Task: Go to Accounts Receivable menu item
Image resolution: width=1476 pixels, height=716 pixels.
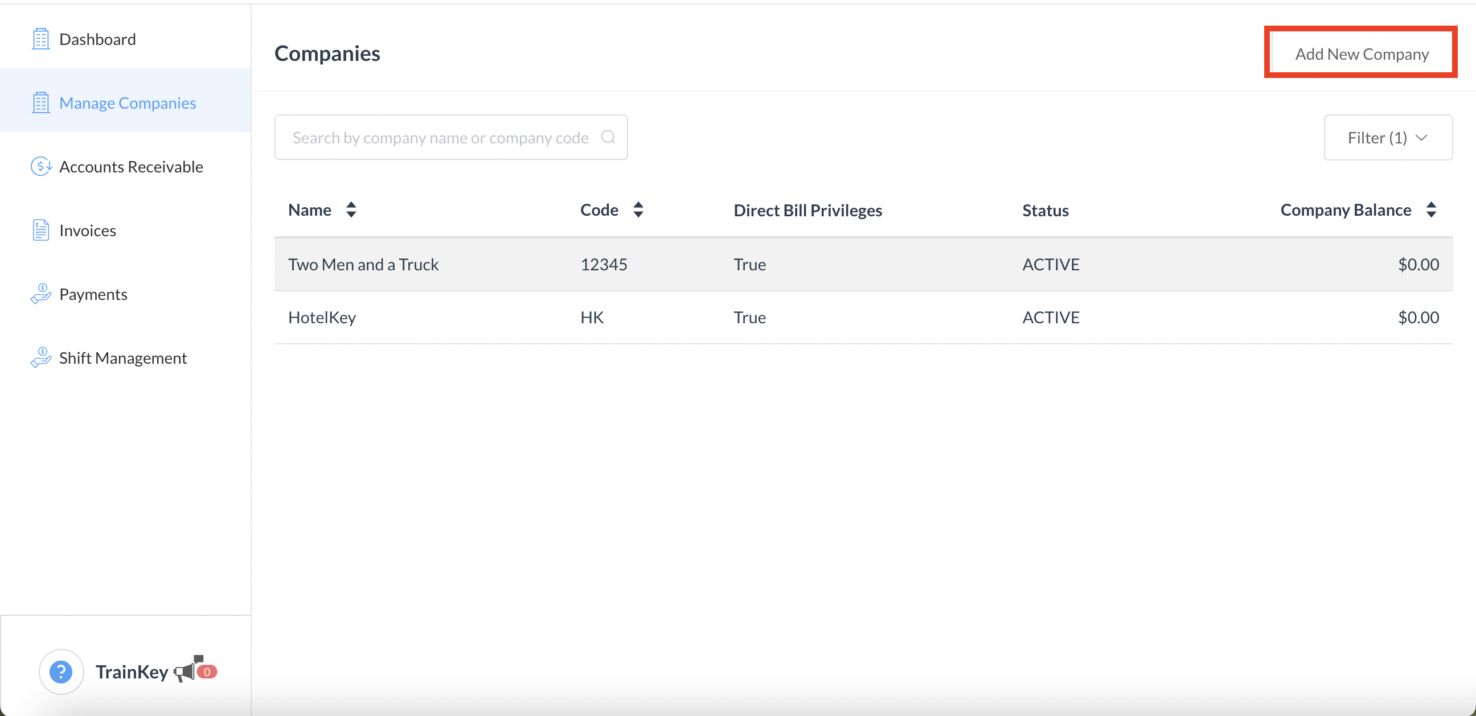Action: [130, 167]
